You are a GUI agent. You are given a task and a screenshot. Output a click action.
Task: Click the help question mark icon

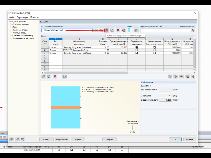[x=12, y=139]
